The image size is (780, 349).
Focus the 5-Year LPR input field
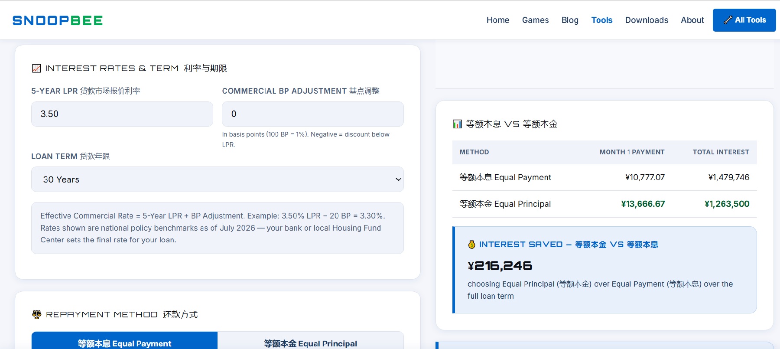(122, 114)
